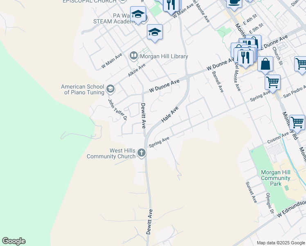The image size is (306, 246).
Task: Click the school marker above Morgan Hill Library
Action: pyautogui.click(x=155, y=33)
